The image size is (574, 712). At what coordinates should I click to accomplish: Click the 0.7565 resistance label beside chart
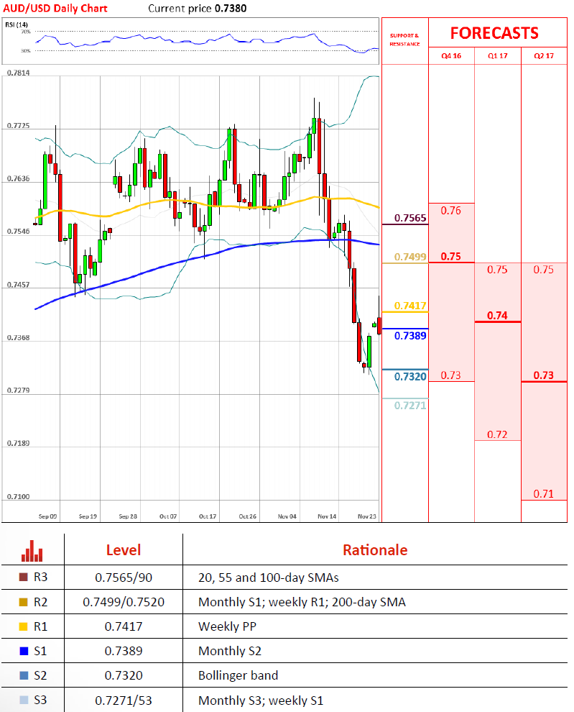(410, 218)
